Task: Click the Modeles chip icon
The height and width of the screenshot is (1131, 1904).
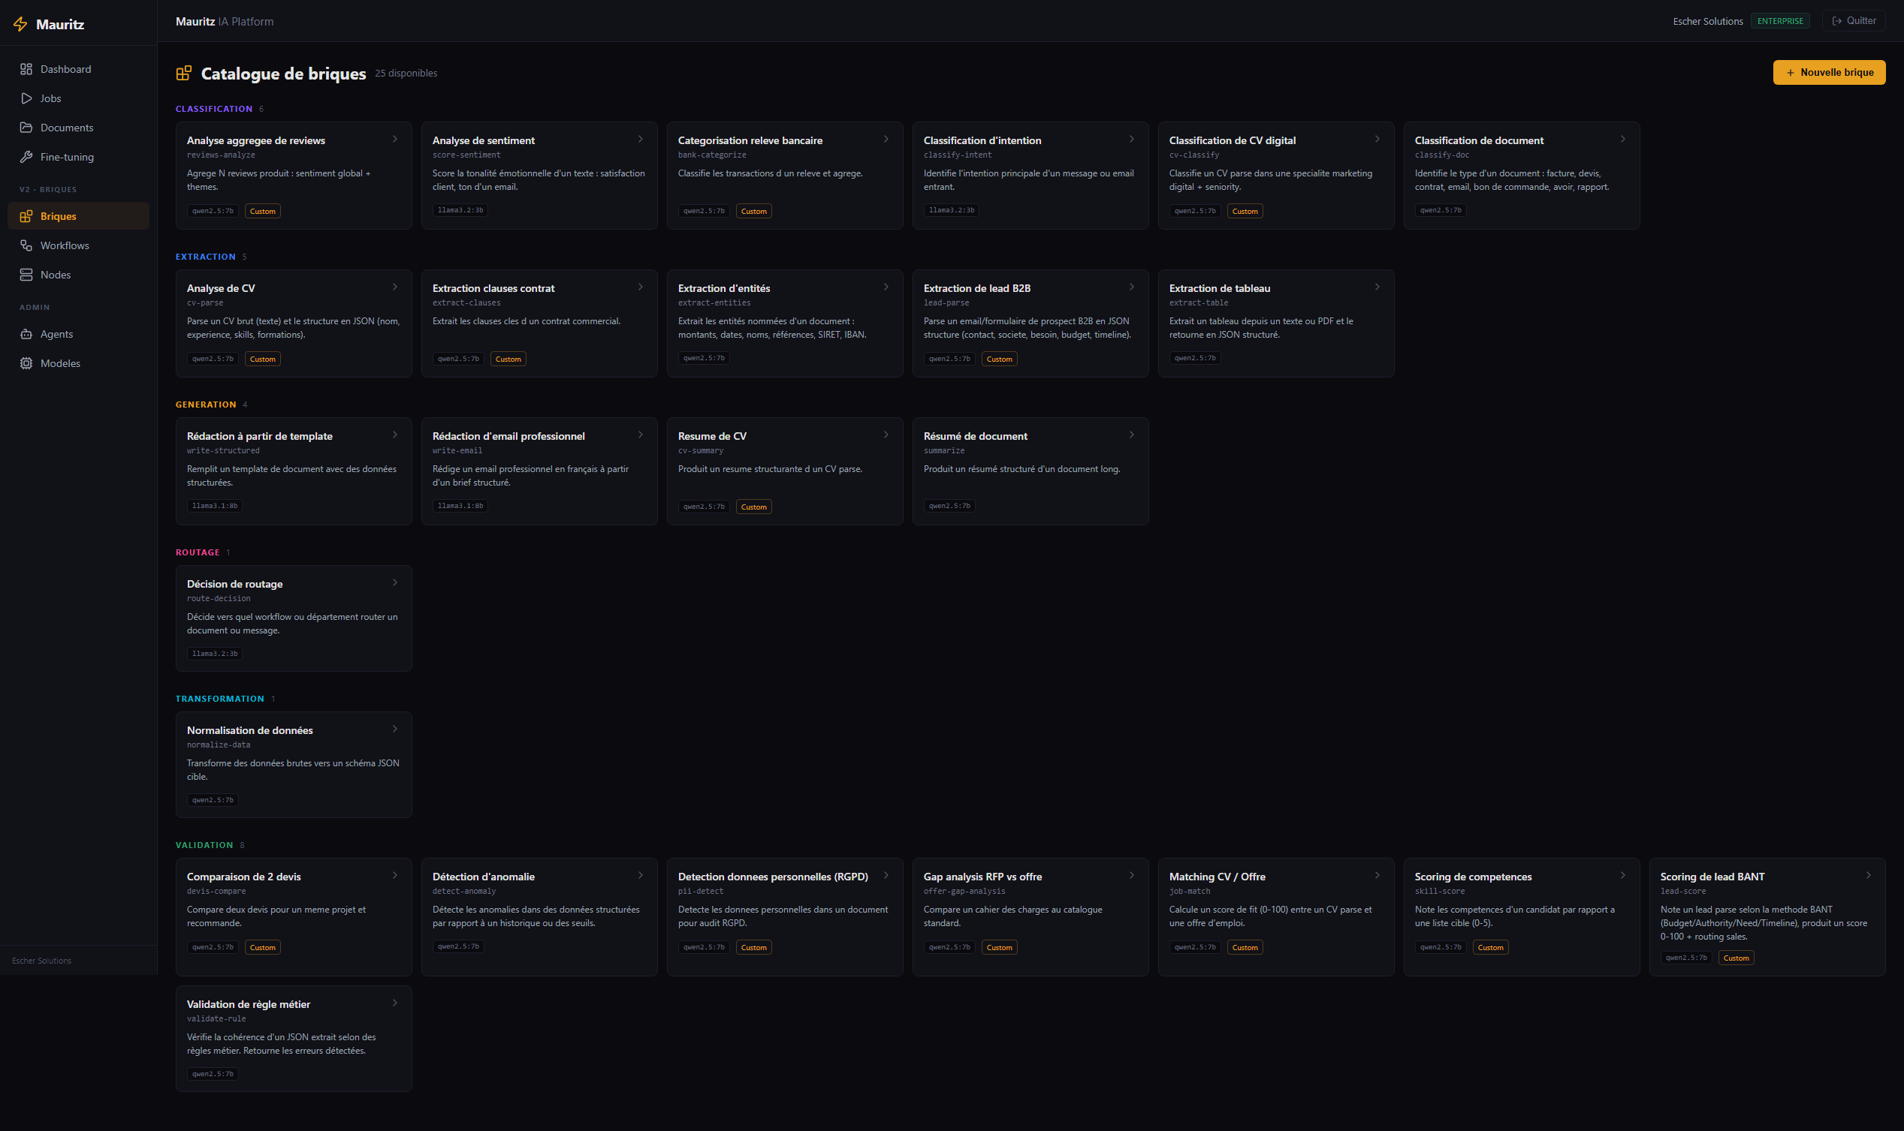Action: (x=26, y=363)
